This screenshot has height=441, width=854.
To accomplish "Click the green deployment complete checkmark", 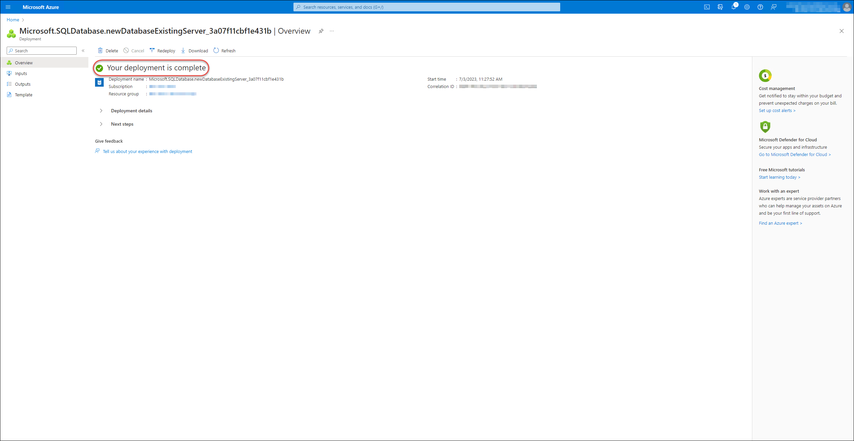I will tap(99, 68).
